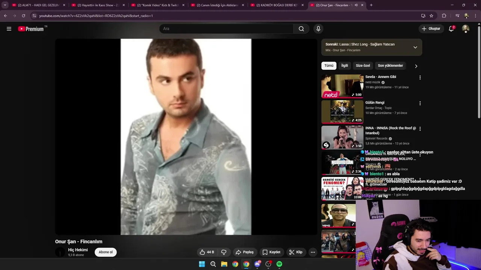
Task: Open more actions ellipsis below video
Action: tap(313, 252)
